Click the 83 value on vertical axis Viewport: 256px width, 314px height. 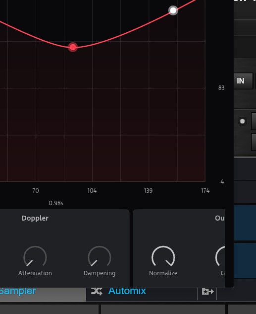pos(221,88)
